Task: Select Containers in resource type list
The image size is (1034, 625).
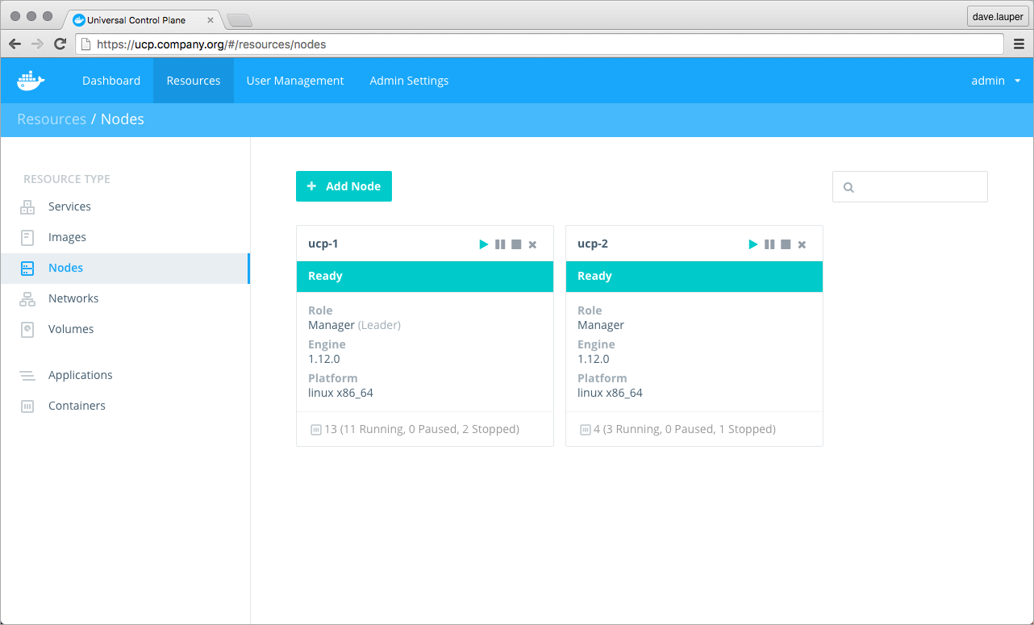Action: 77,406
